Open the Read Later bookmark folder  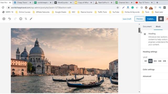pos(157,12)
